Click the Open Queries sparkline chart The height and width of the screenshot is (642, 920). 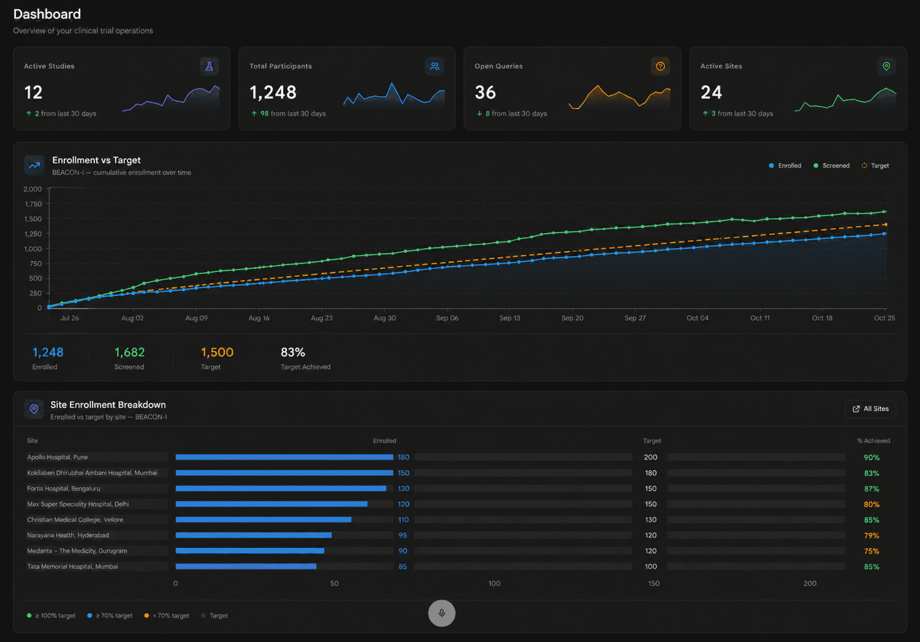[620, 97]
